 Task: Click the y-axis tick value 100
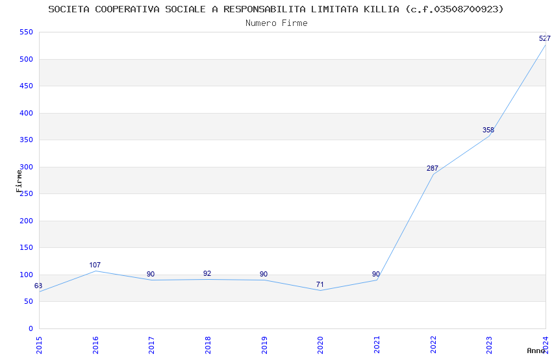point(27,275)
